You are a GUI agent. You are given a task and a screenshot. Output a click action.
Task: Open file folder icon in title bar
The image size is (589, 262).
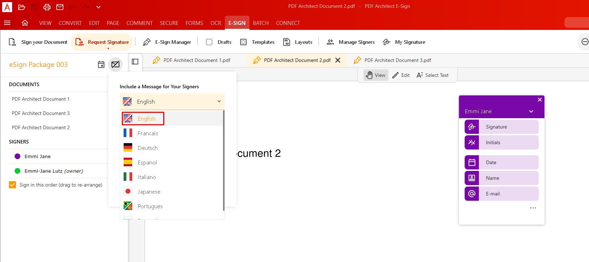pyautogui.click(x=21, y=7)
